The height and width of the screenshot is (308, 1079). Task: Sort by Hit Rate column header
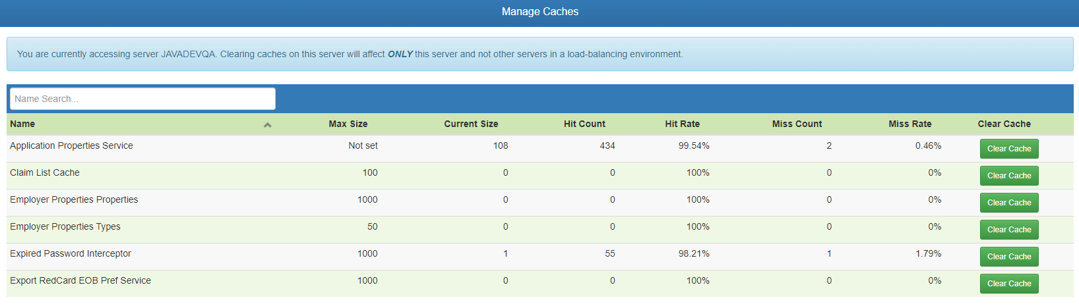pos(682,124)
